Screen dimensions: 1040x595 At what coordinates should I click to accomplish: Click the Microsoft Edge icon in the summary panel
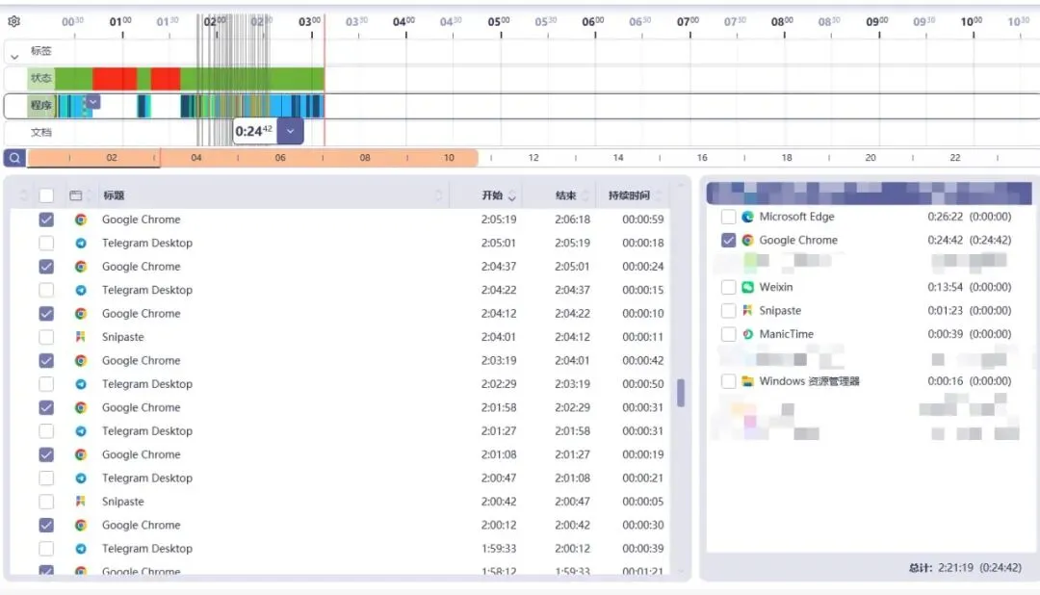tap(747, 217)
